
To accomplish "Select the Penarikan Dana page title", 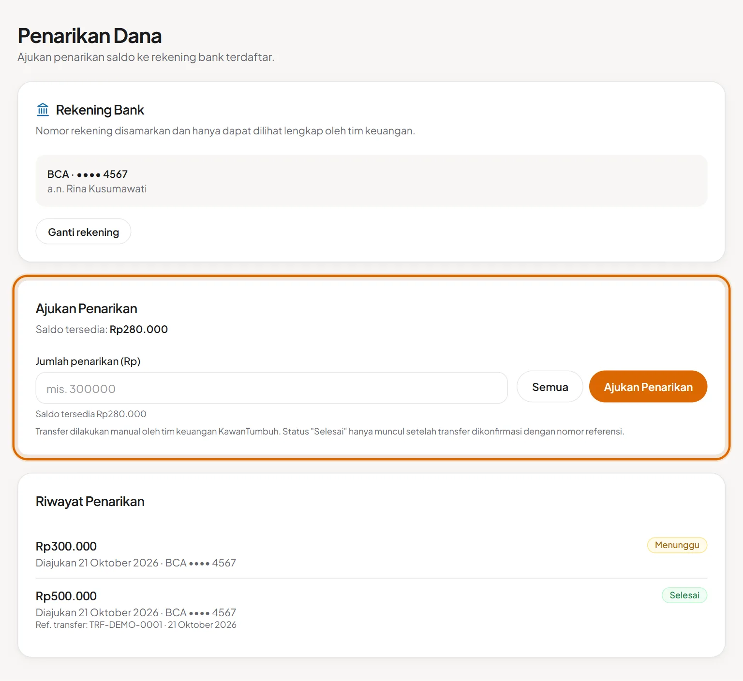I will 89,36.
